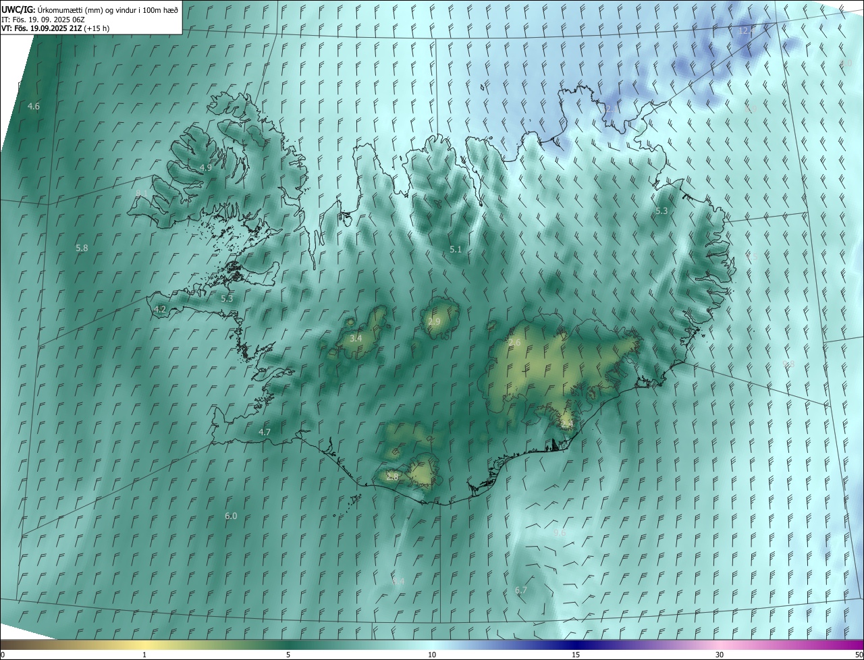The image size is (864, 660).
Task: Click the 2.6 value on the large glacier
Action: pyautogui.click(x=514, y=343)
